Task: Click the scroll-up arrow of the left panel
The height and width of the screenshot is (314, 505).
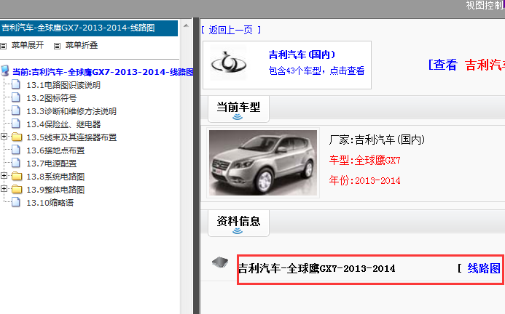Action: pos(186,25)
